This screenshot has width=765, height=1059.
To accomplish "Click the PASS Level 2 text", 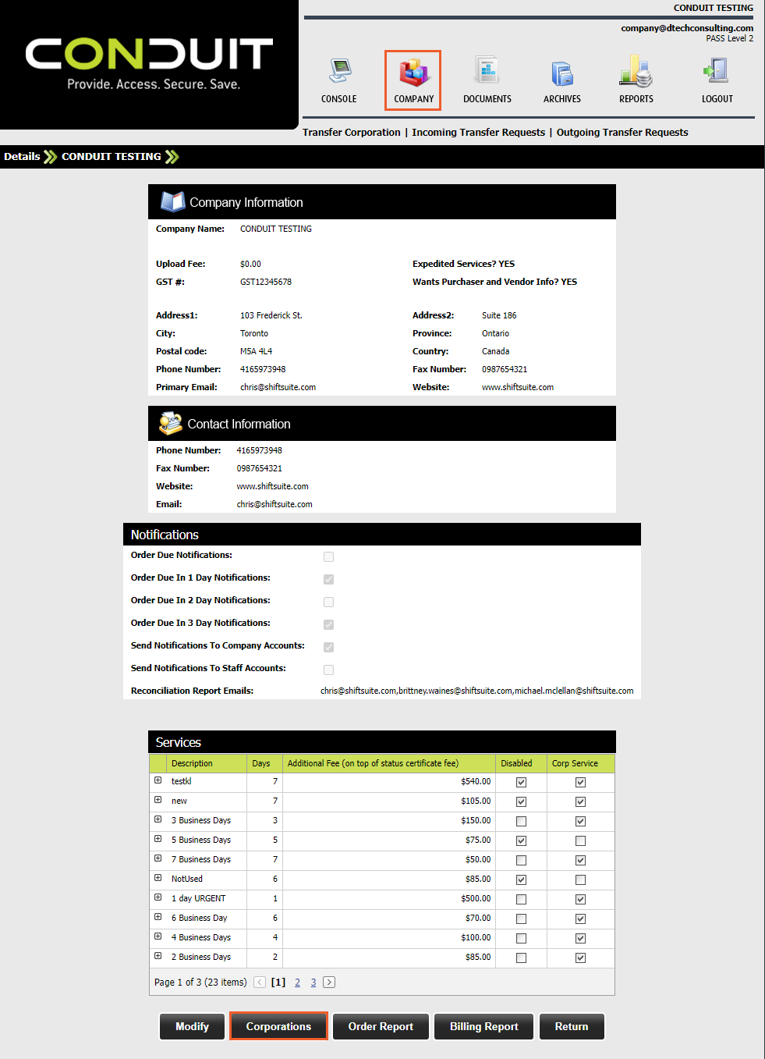I will [x=730, y=38].
